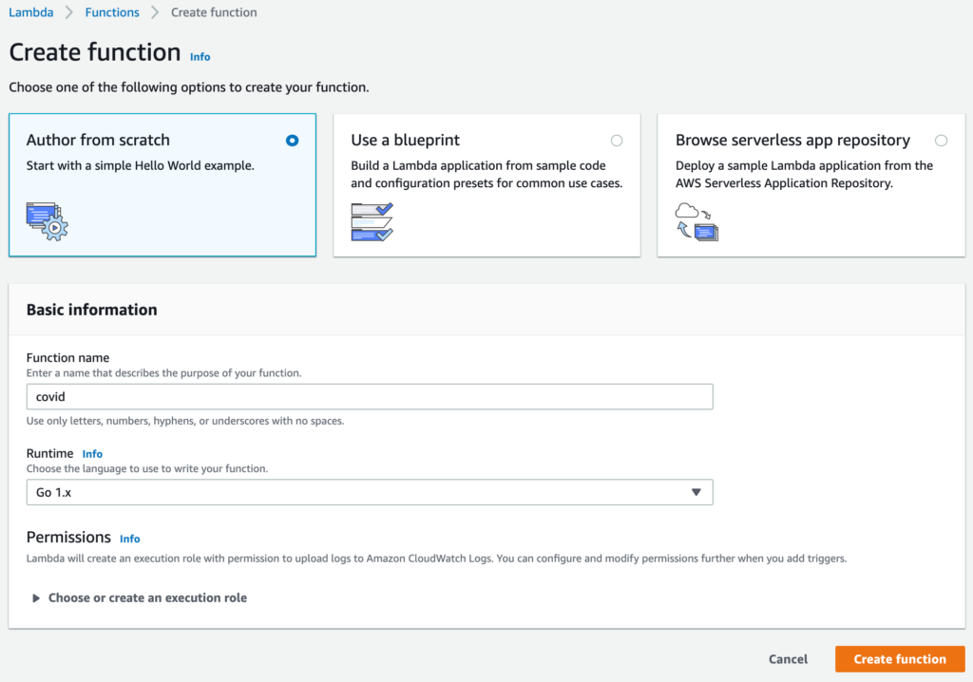Click the serverless app repository cloud icon

(x=696, y=220)
